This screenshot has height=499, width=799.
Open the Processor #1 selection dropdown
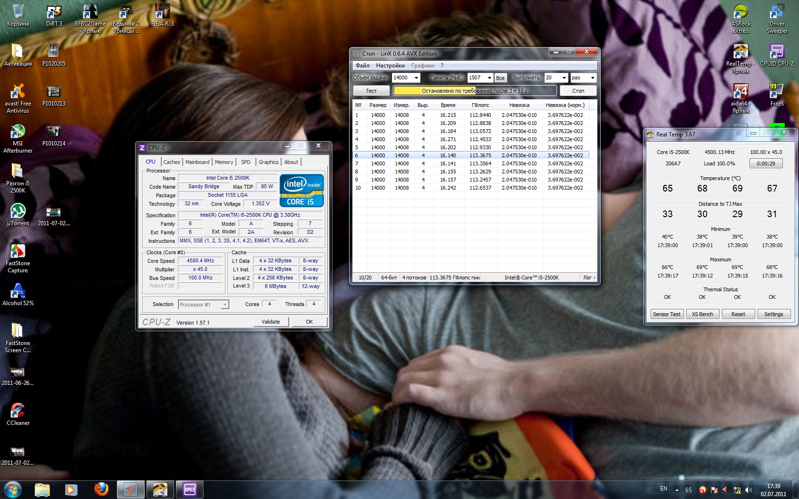(x=225, y=305)
